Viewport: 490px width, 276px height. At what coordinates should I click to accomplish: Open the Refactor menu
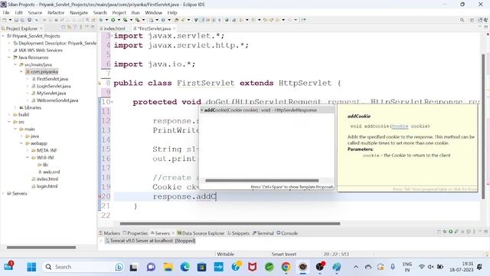point(56,12)
